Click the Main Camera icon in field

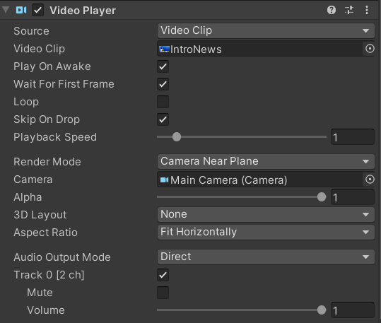[x=164, y=180]
